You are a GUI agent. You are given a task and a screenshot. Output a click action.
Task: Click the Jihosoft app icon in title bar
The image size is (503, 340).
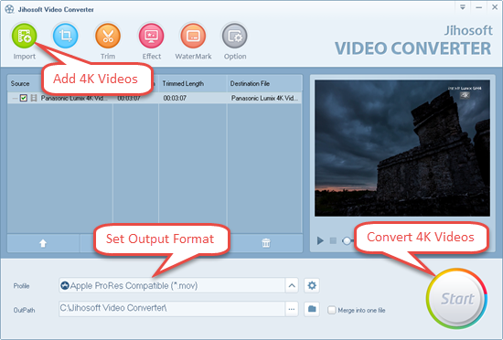point(10,9)
